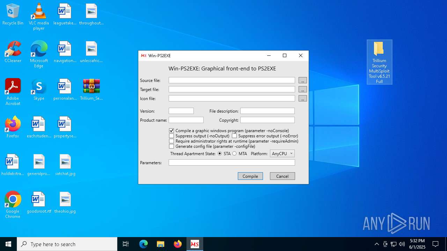Focus the File description input field

point(268,111)
